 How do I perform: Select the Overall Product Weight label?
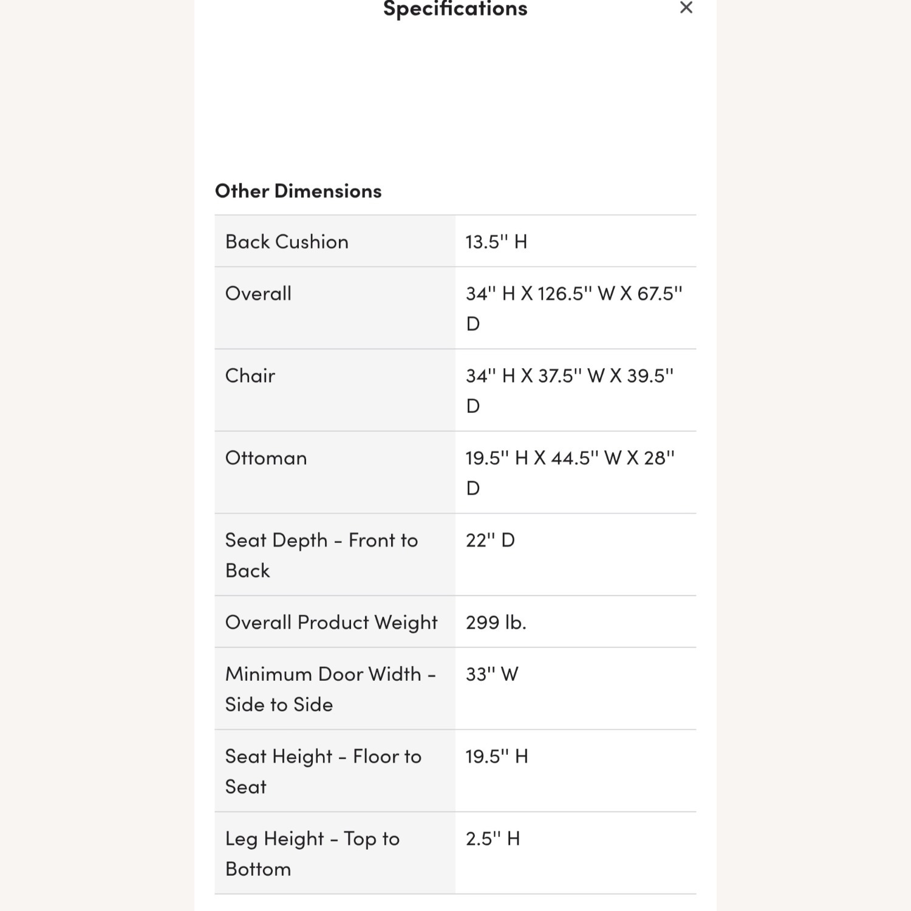[x=331, y=622]
